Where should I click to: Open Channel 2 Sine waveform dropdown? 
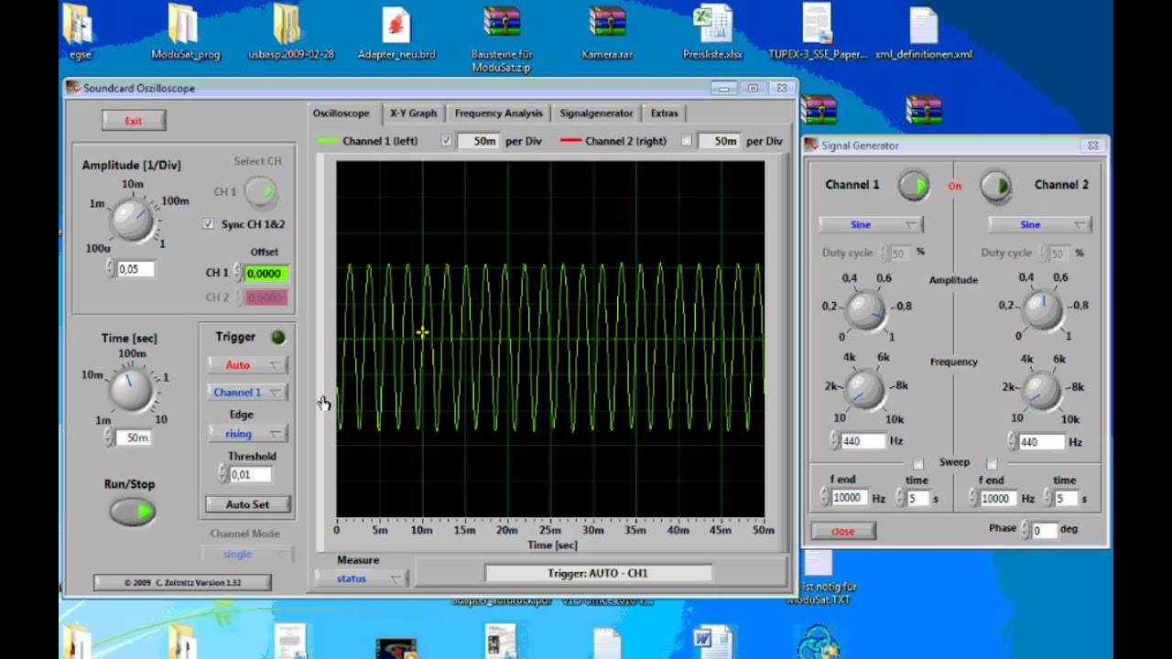[x=1039, y=224]
